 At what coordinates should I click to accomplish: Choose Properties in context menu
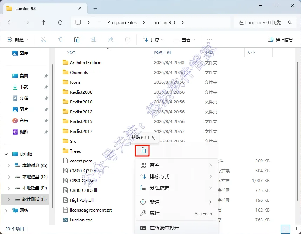tap(176, 213)
